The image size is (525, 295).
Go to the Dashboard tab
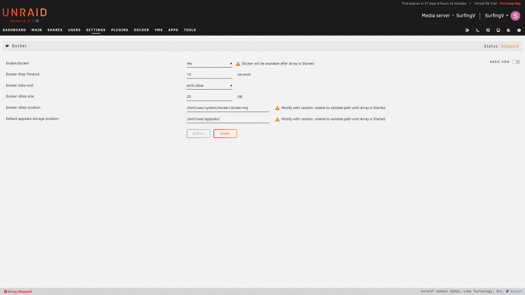pyautogui.click(x=14, y=30)
